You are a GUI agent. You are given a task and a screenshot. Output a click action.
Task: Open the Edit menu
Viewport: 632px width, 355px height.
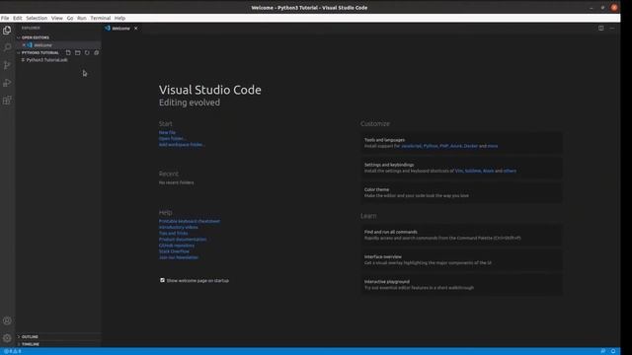18,18
